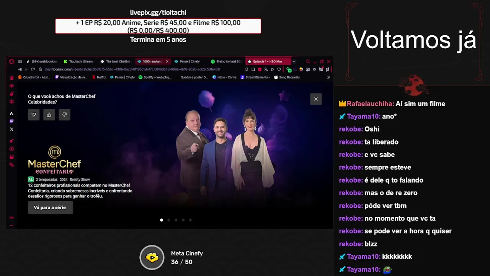490x276 pixels.
Task: Click chat message 'mas o de re zero'
Action: coord(391,193)
